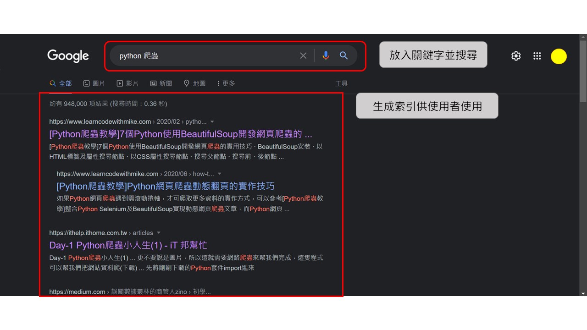The height and width of the screenshot is (330, 587).
Task: Click URL https://www.learncodewithmike.com › 2020/02
Action: tap(128, 122)
